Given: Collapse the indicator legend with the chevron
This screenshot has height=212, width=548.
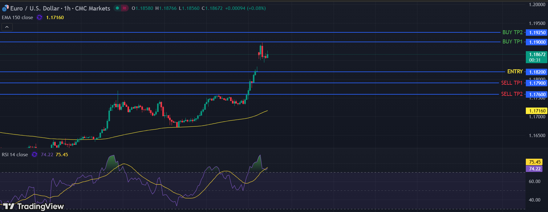Looking at the screenshot, I should click(x=7, y=27).
